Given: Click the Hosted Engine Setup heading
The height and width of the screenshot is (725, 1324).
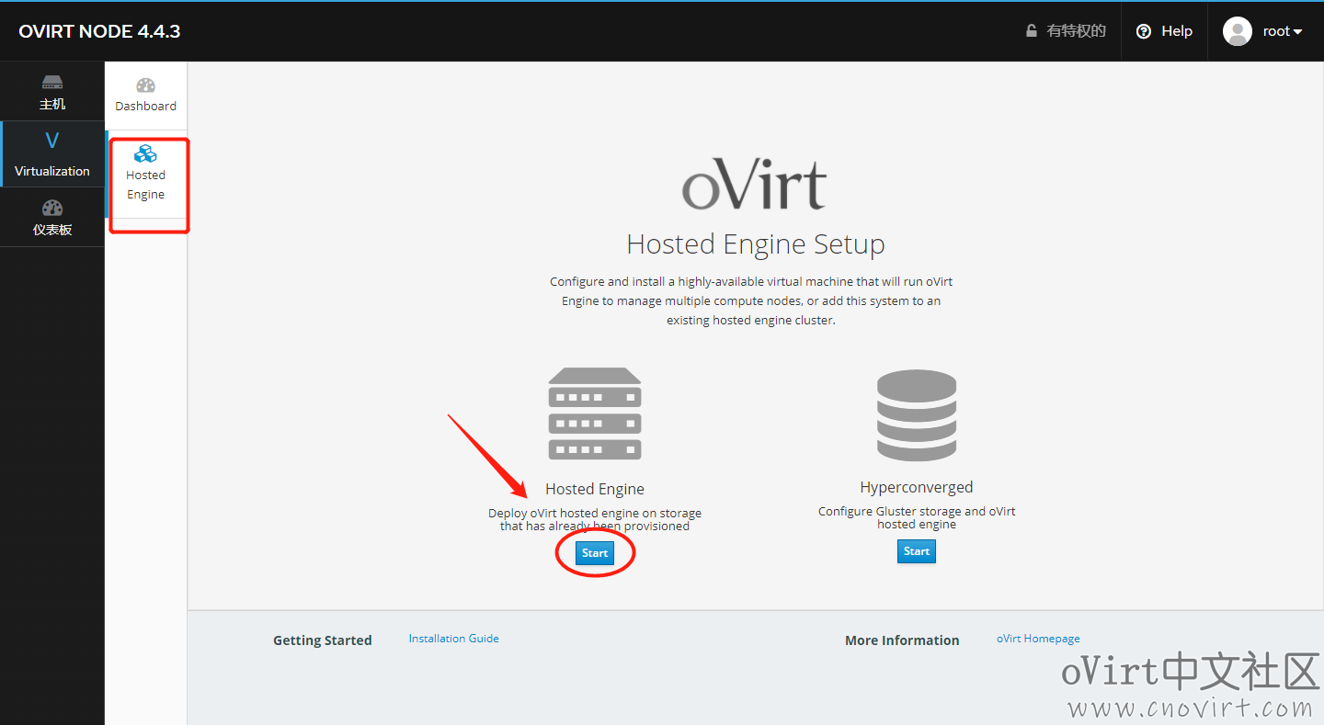Looking at the screenshot, I should pyautogui.click(x=756, y=244).
